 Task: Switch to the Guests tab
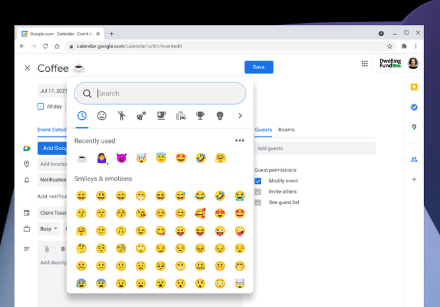coord(263,130)
